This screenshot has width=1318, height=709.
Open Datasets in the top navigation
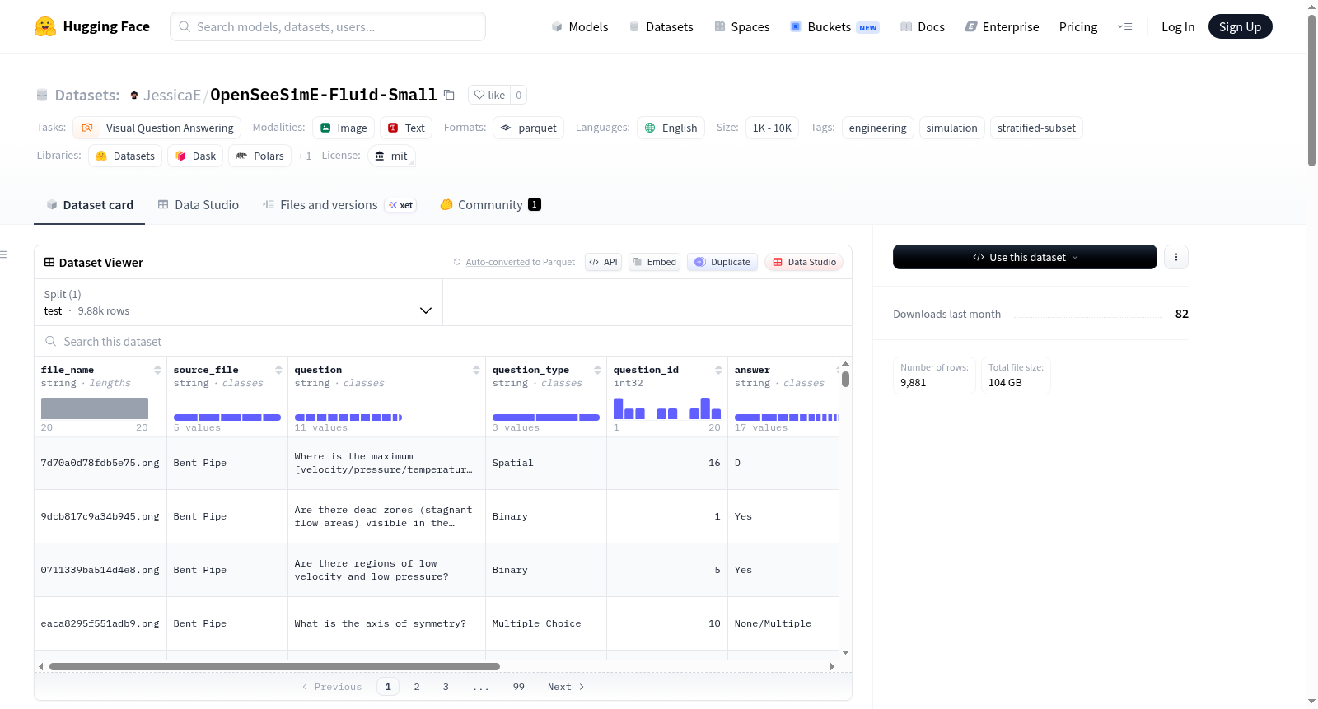pos(661,26)
